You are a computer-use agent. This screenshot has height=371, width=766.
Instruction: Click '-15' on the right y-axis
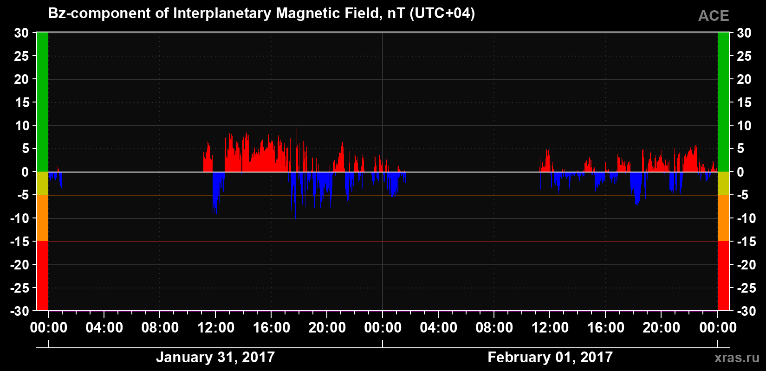point(746,242)
